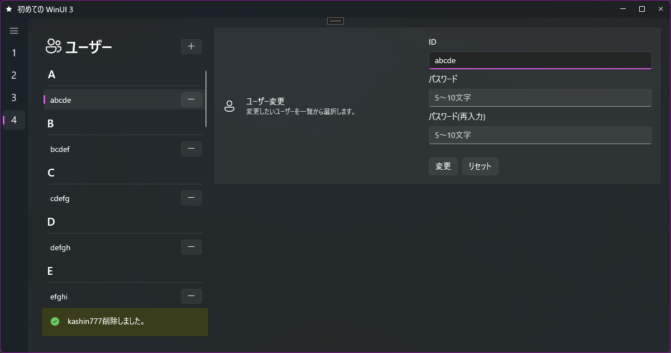Minimize the application window
Viewport: 671px width, 353px height.
(x=622, y=9)
